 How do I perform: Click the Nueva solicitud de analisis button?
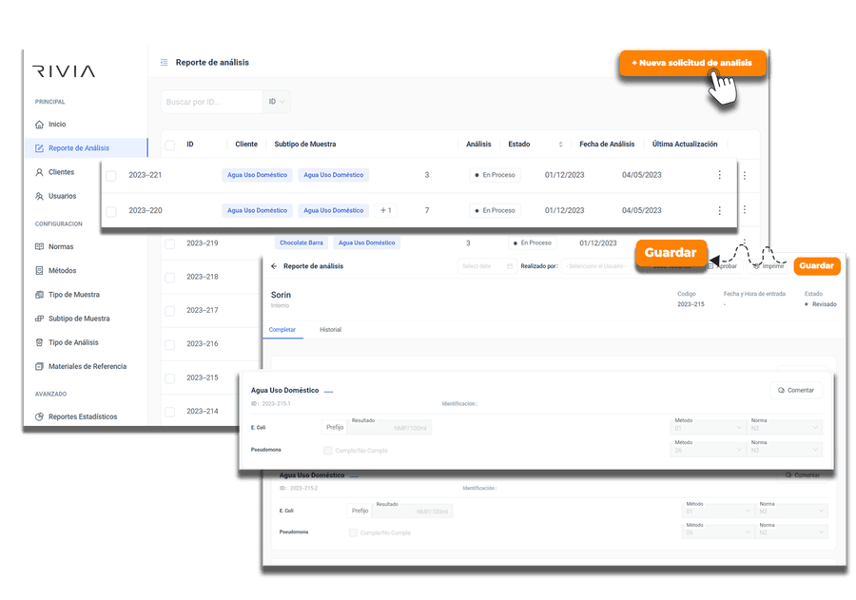pyautogui.click(x=691, y=63)
